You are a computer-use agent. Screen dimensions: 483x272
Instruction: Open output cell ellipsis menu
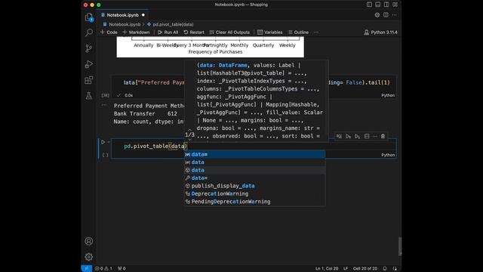coord(104,105)
